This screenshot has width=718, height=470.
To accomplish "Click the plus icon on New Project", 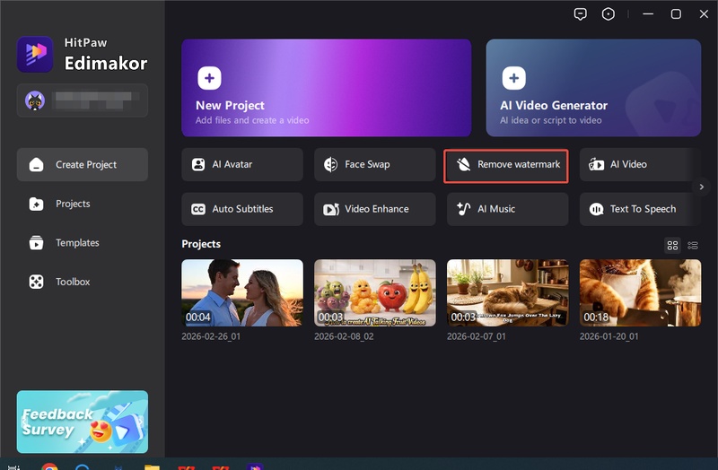I will [209, 79].
